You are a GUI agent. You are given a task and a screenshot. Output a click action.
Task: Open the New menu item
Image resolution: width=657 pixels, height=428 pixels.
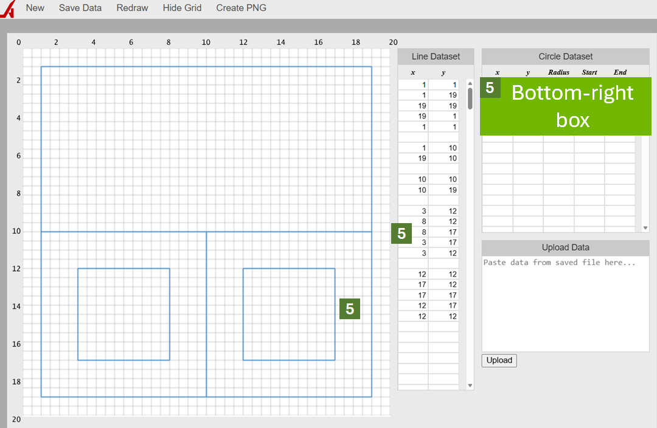(x=35, y=8)
